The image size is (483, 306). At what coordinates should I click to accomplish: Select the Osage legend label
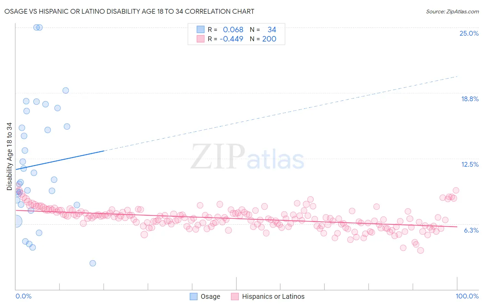click(x=210, y=296)
